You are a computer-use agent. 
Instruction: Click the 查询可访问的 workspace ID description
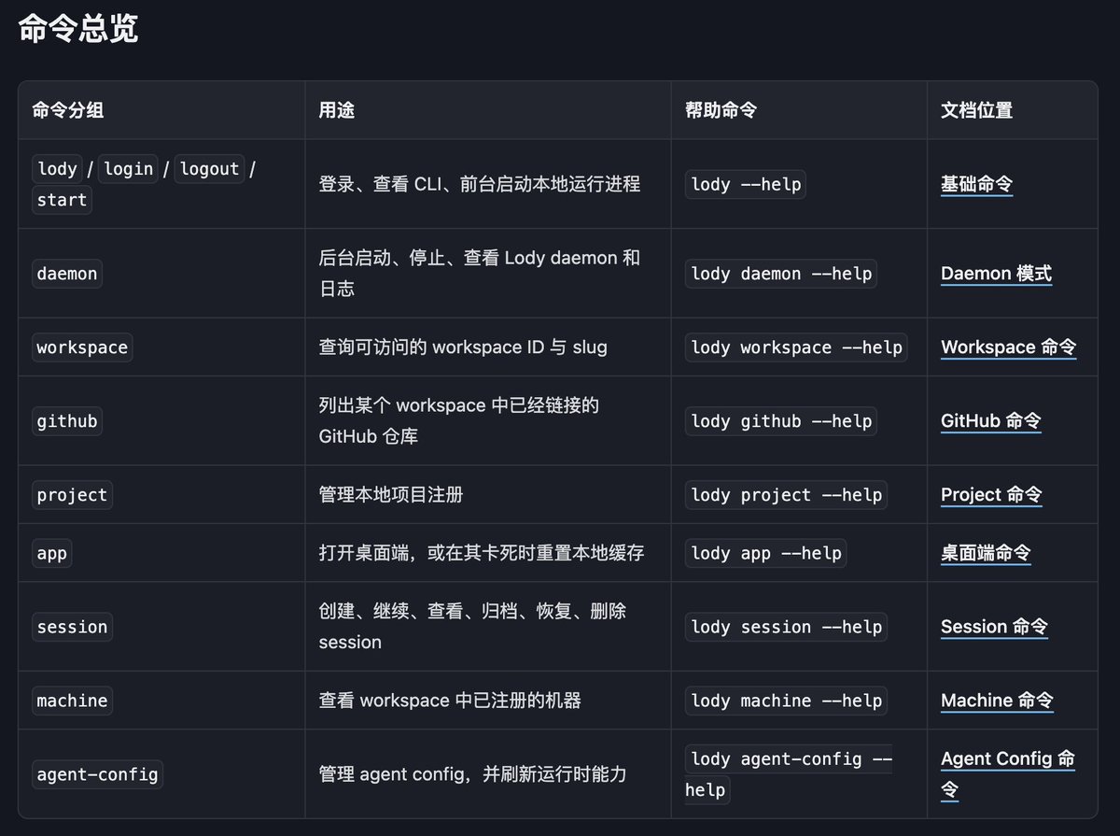pyautogui.click(x=463, y=347)
